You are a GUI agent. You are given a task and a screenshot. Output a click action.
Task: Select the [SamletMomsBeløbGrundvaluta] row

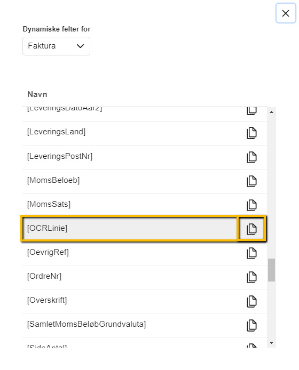[145, 325]
